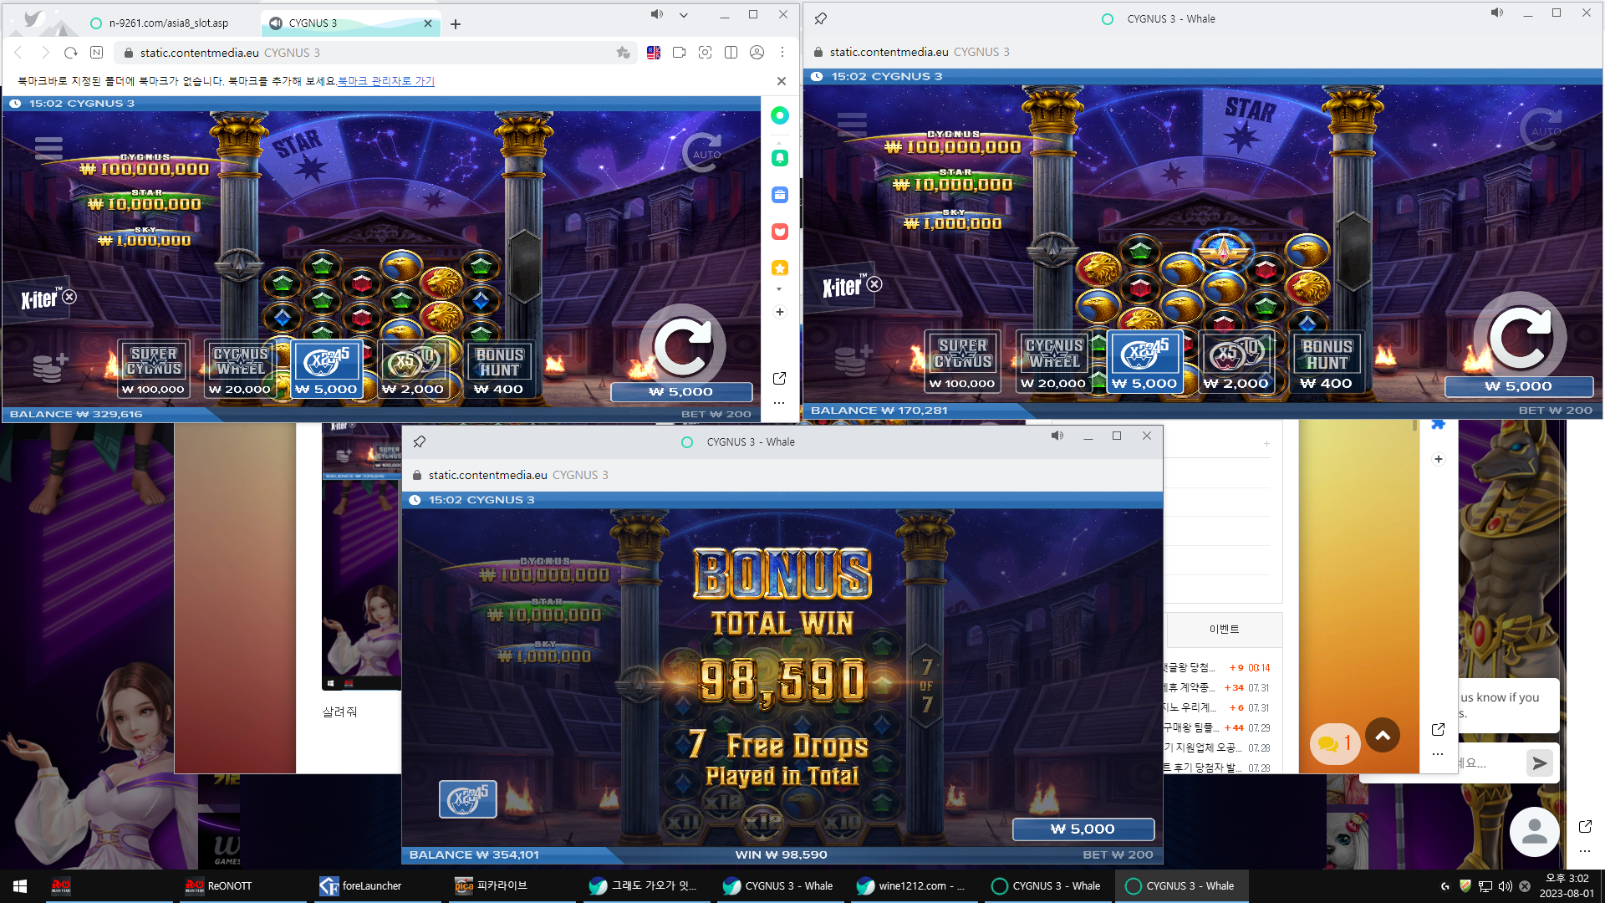Mute audio in top-right Whale window
The height and width of the screenshot is (903, 1605).
pyautogui.click(x=1497, y=13)
